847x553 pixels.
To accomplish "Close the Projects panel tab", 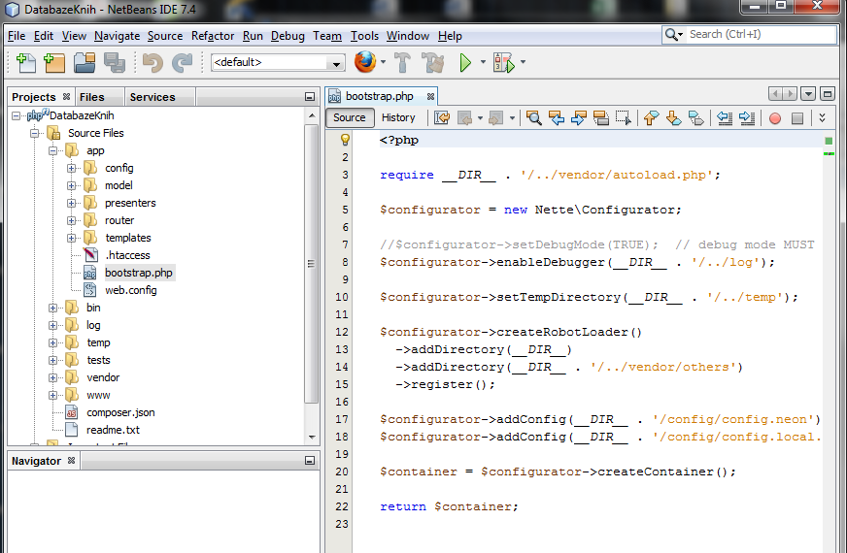I will [66, 97].
